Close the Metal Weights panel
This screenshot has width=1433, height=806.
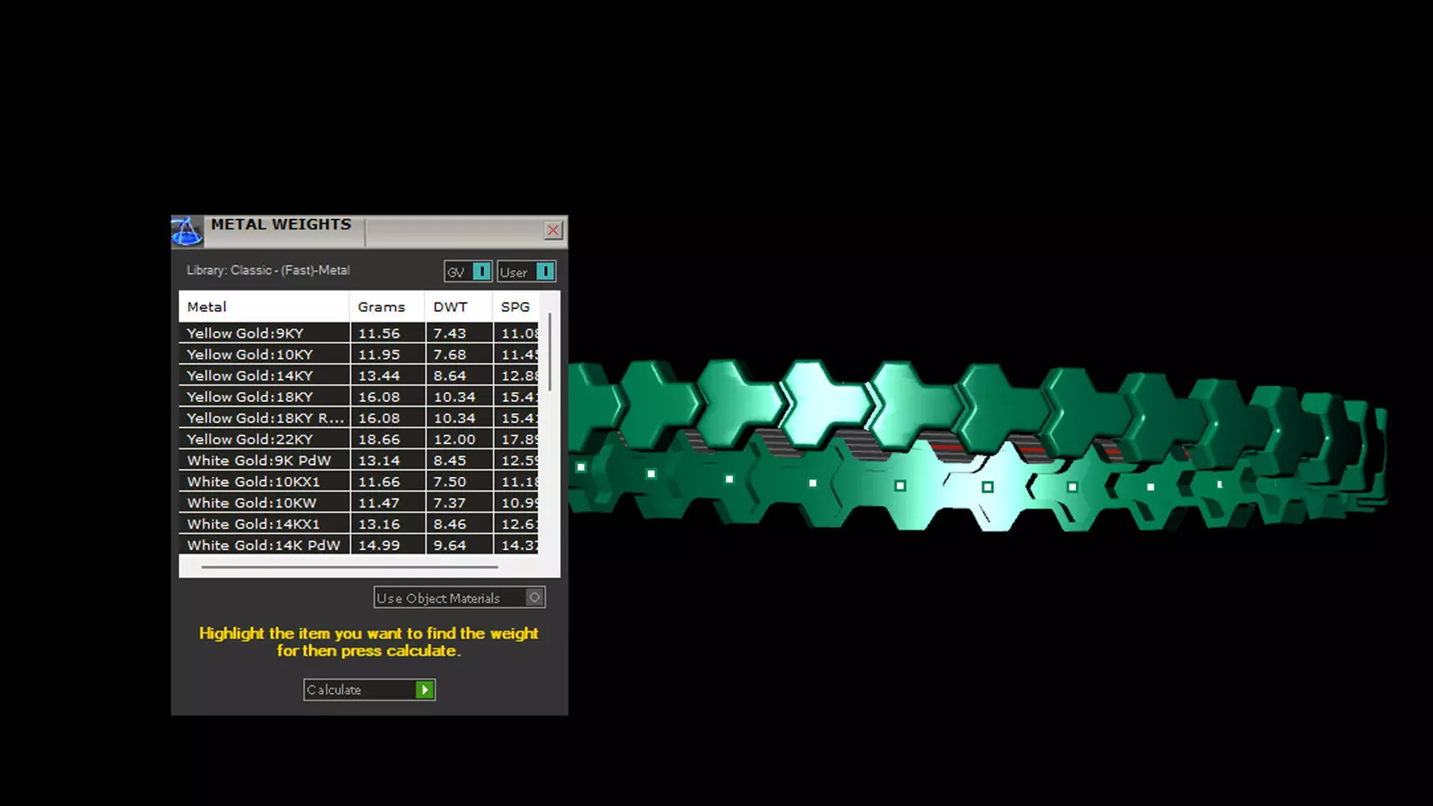[553, 231]
